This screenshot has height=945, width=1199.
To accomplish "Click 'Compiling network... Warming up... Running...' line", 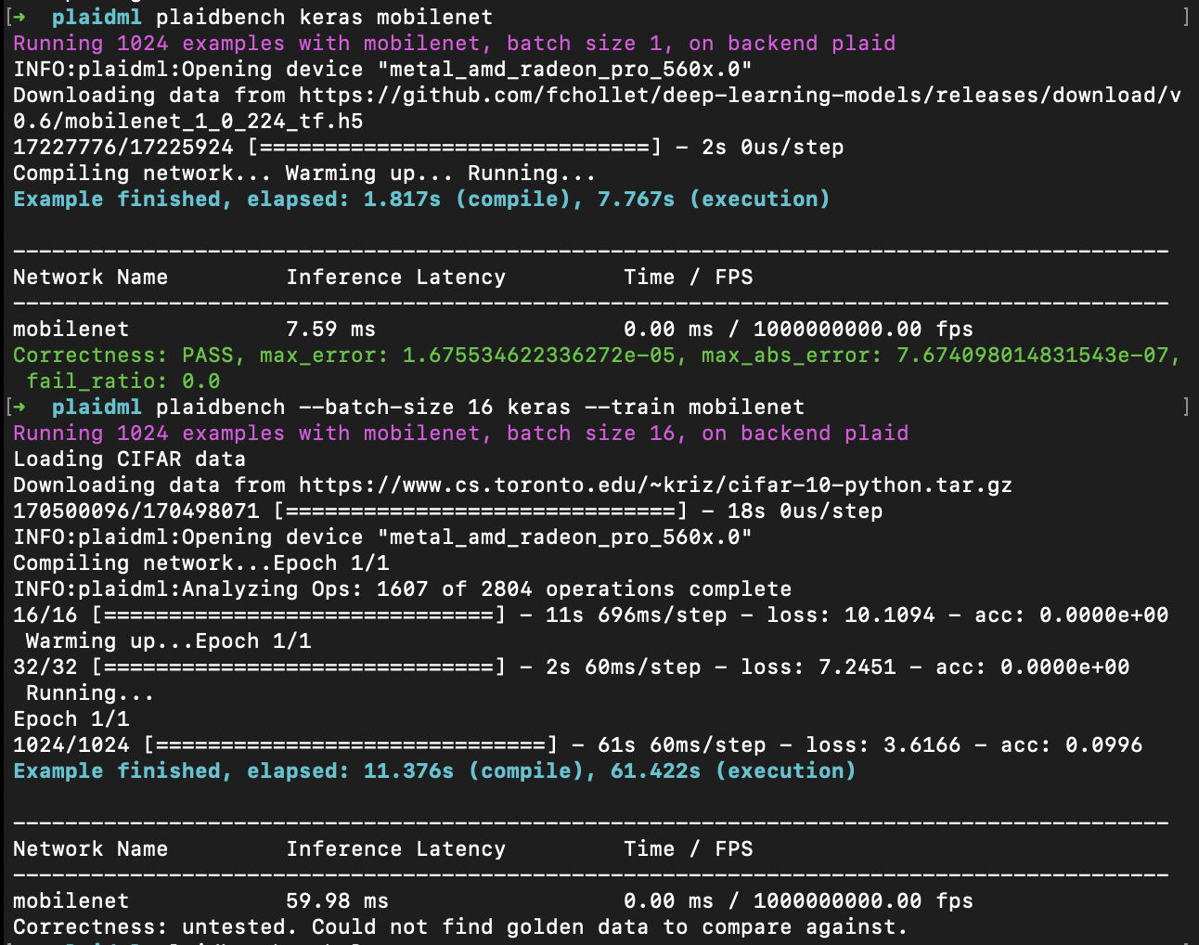I will tap(304, 173).
